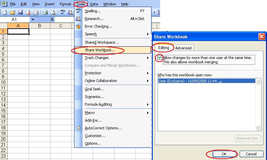Switch to the Editing tab
The width and height of the screenshot is (267, 160).
point(164,48)
